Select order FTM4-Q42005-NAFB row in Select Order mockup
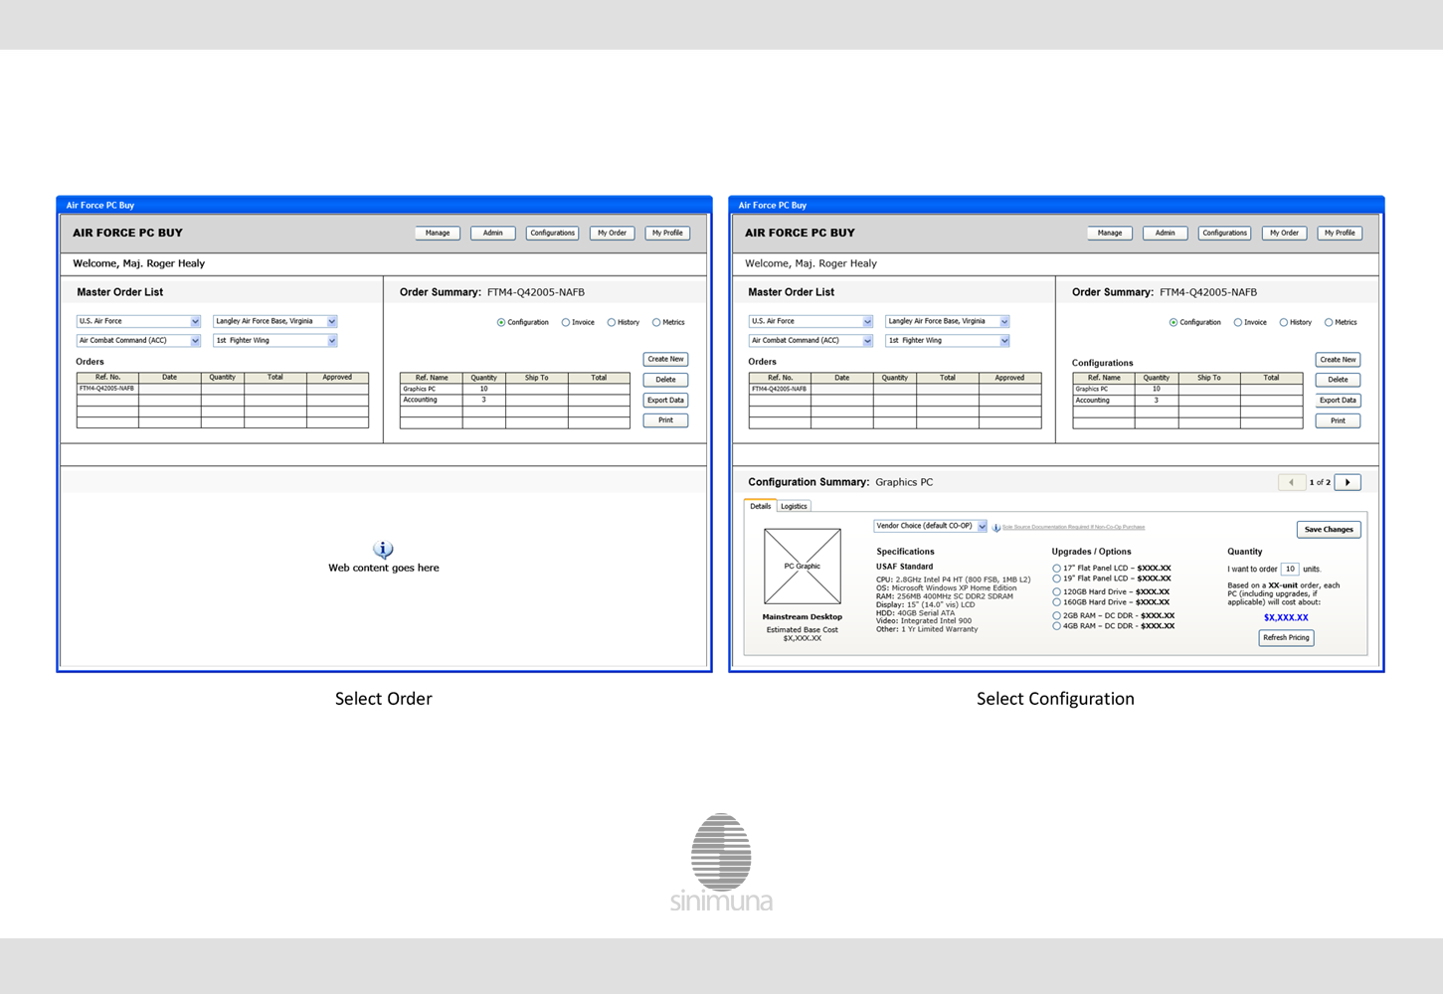1443x994 pixels. pyautogui.click(x=223, y=389)
